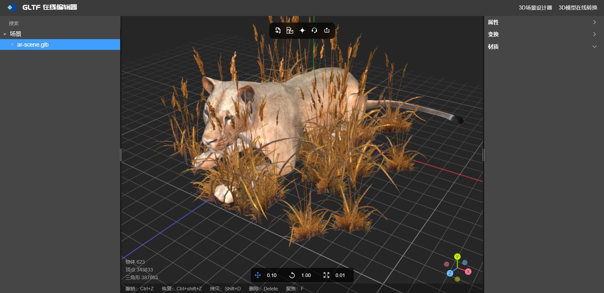This screenshot has height=293, width=604.
Task: Select the 场景 root label
Action: (x=15, y=34)
